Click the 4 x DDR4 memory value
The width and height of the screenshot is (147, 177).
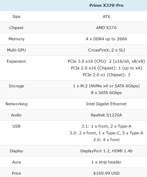click(106, 39)
